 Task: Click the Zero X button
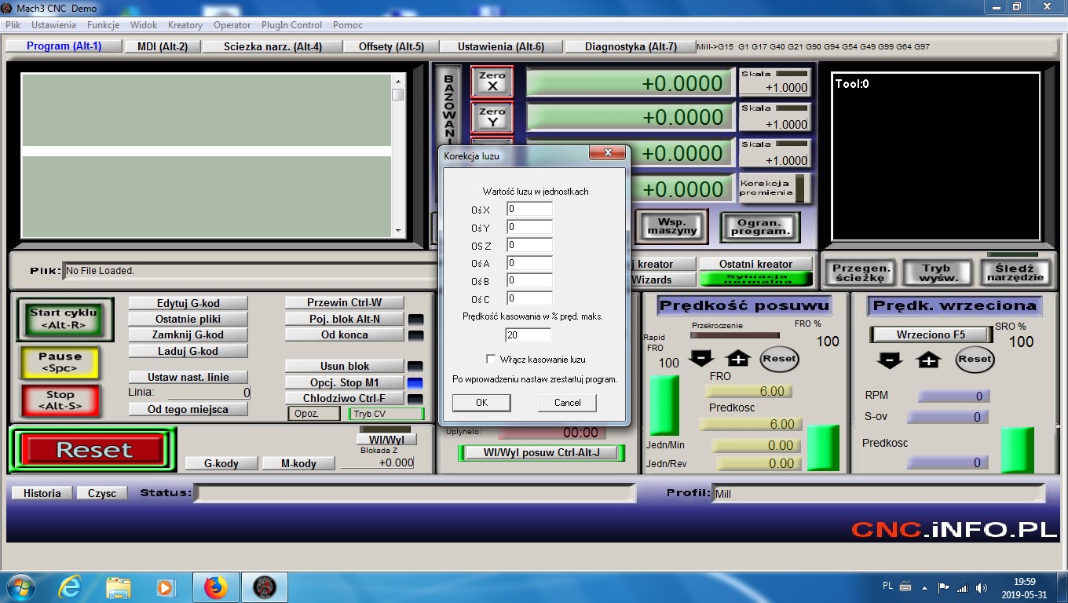click(492, 82)
